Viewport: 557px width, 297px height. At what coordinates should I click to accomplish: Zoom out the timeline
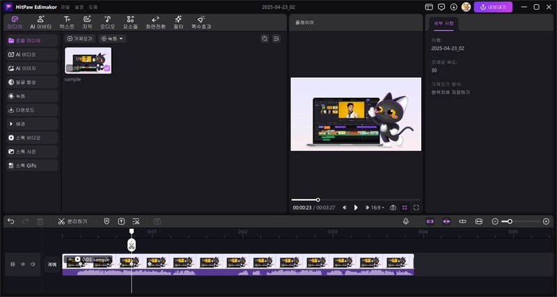495,221
